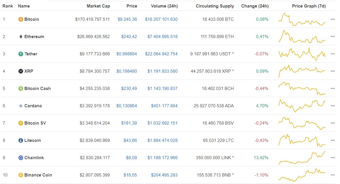This screenshot has width=340, height=184.
Task: Select the Ethereum logo icon
Action: pos(20,37)
